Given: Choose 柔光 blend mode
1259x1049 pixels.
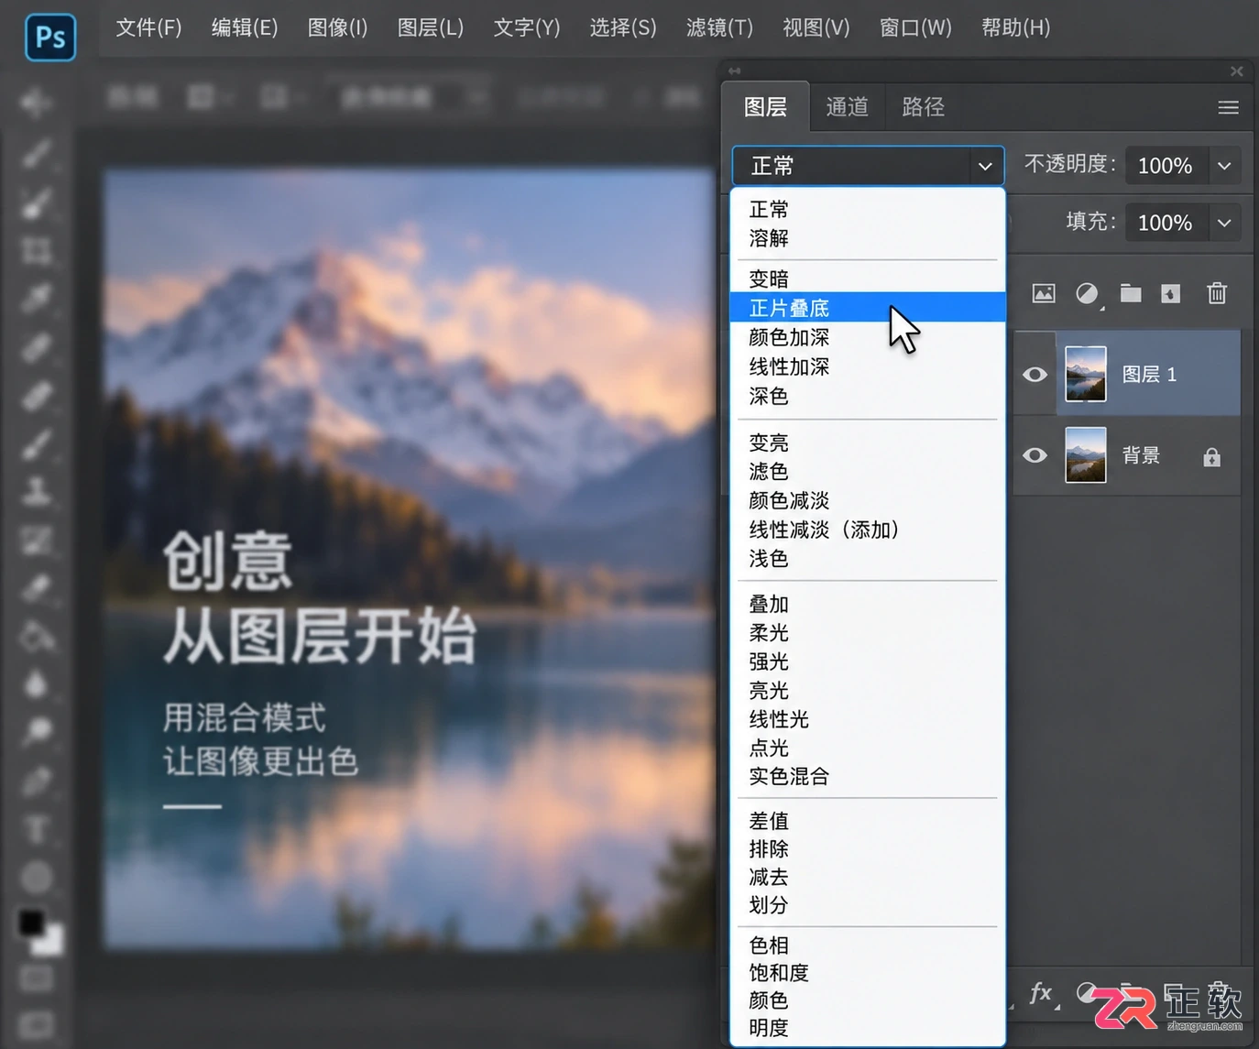Looking at the screenshot, I should coord(868,632).
